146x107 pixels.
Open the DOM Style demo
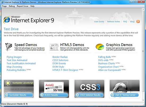click(58, 67)
